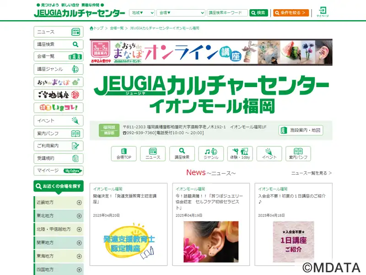
Task: Click the トップ breadcrumb link
Action: (x=98, y=28)
